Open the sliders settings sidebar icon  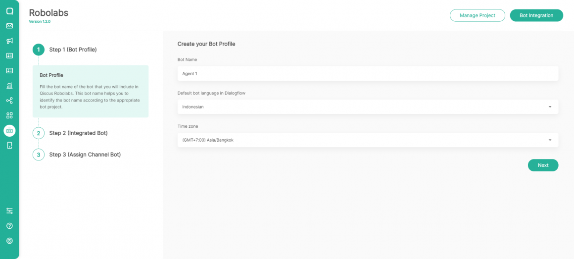coord(9,211)
